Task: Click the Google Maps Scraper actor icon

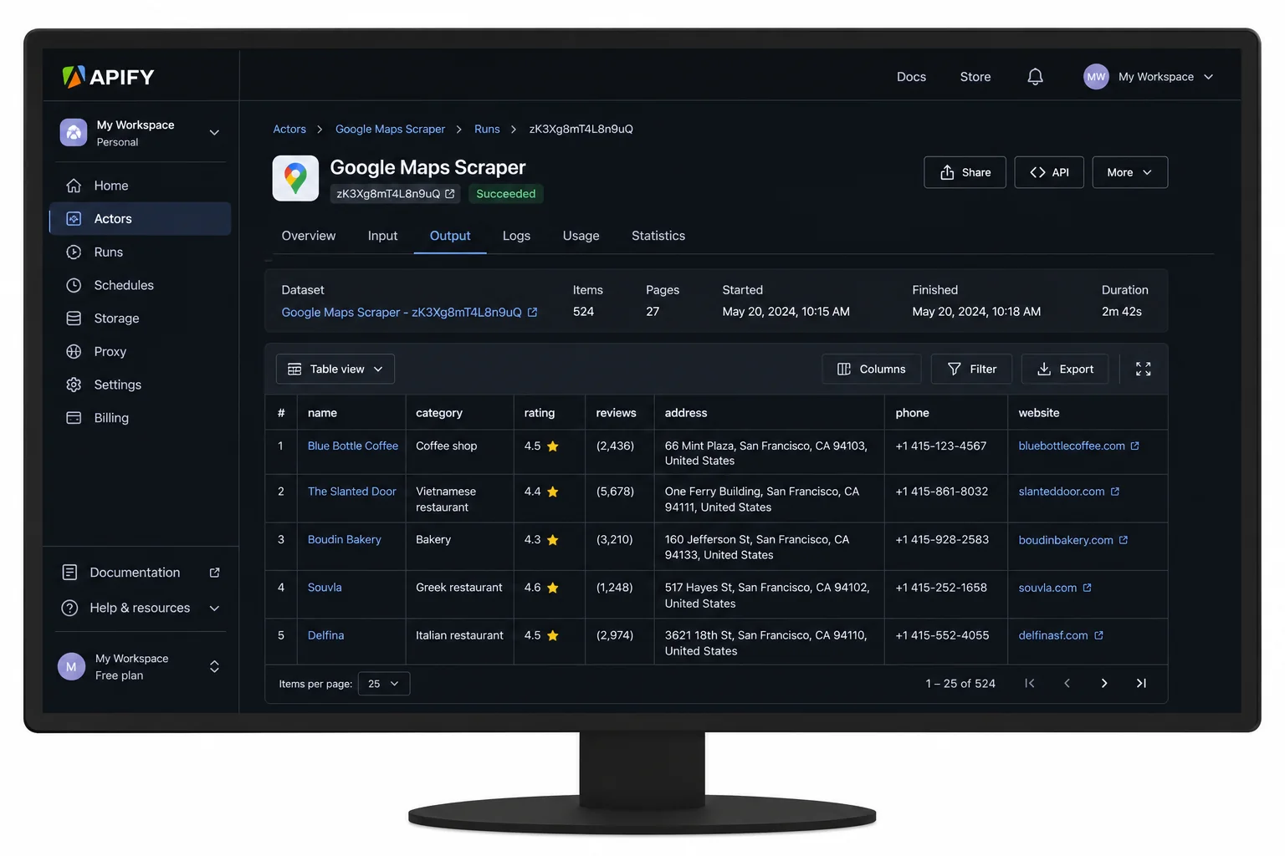Action: coord(295,178)
